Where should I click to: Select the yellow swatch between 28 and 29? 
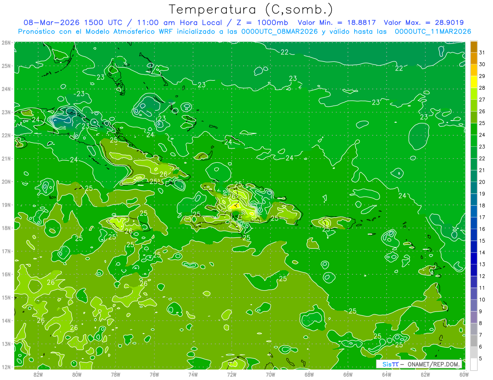click(x=474, y=82)
